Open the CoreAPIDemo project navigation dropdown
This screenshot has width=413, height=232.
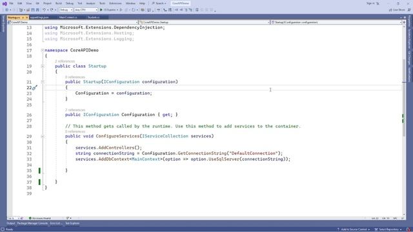72,23
